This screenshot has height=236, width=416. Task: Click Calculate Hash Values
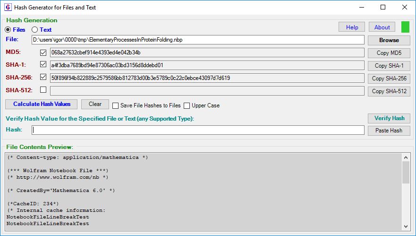tap(42, 104)
